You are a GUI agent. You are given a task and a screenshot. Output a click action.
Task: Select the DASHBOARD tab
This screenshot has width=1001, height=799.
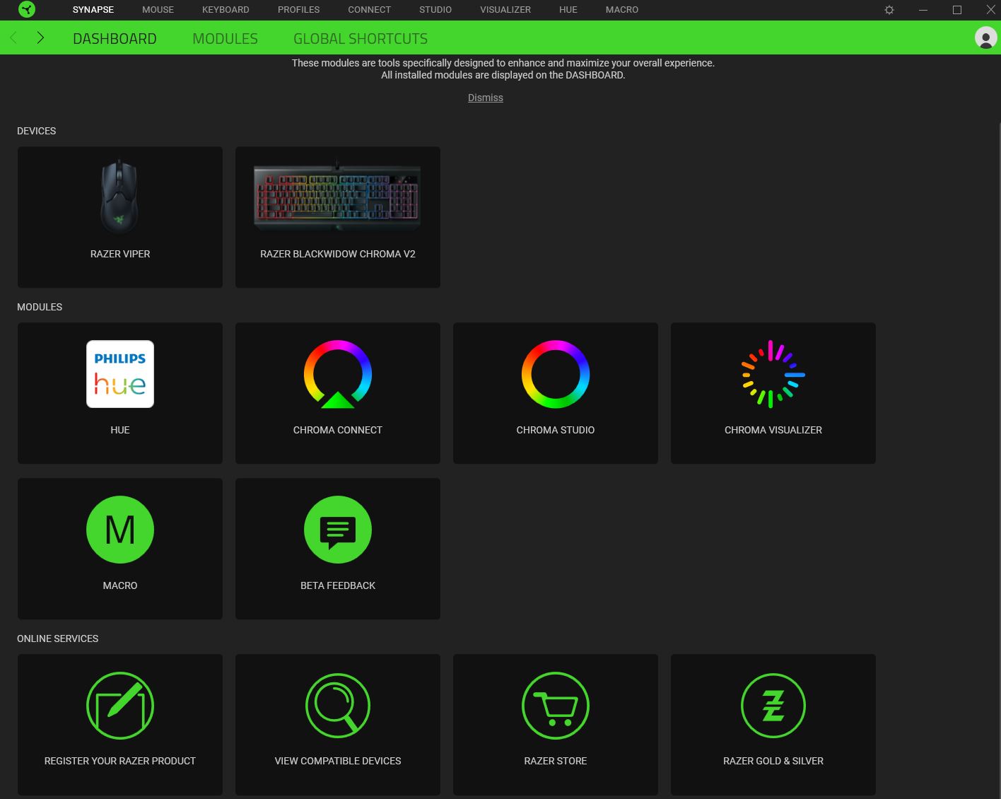click(x=115, y=38)
